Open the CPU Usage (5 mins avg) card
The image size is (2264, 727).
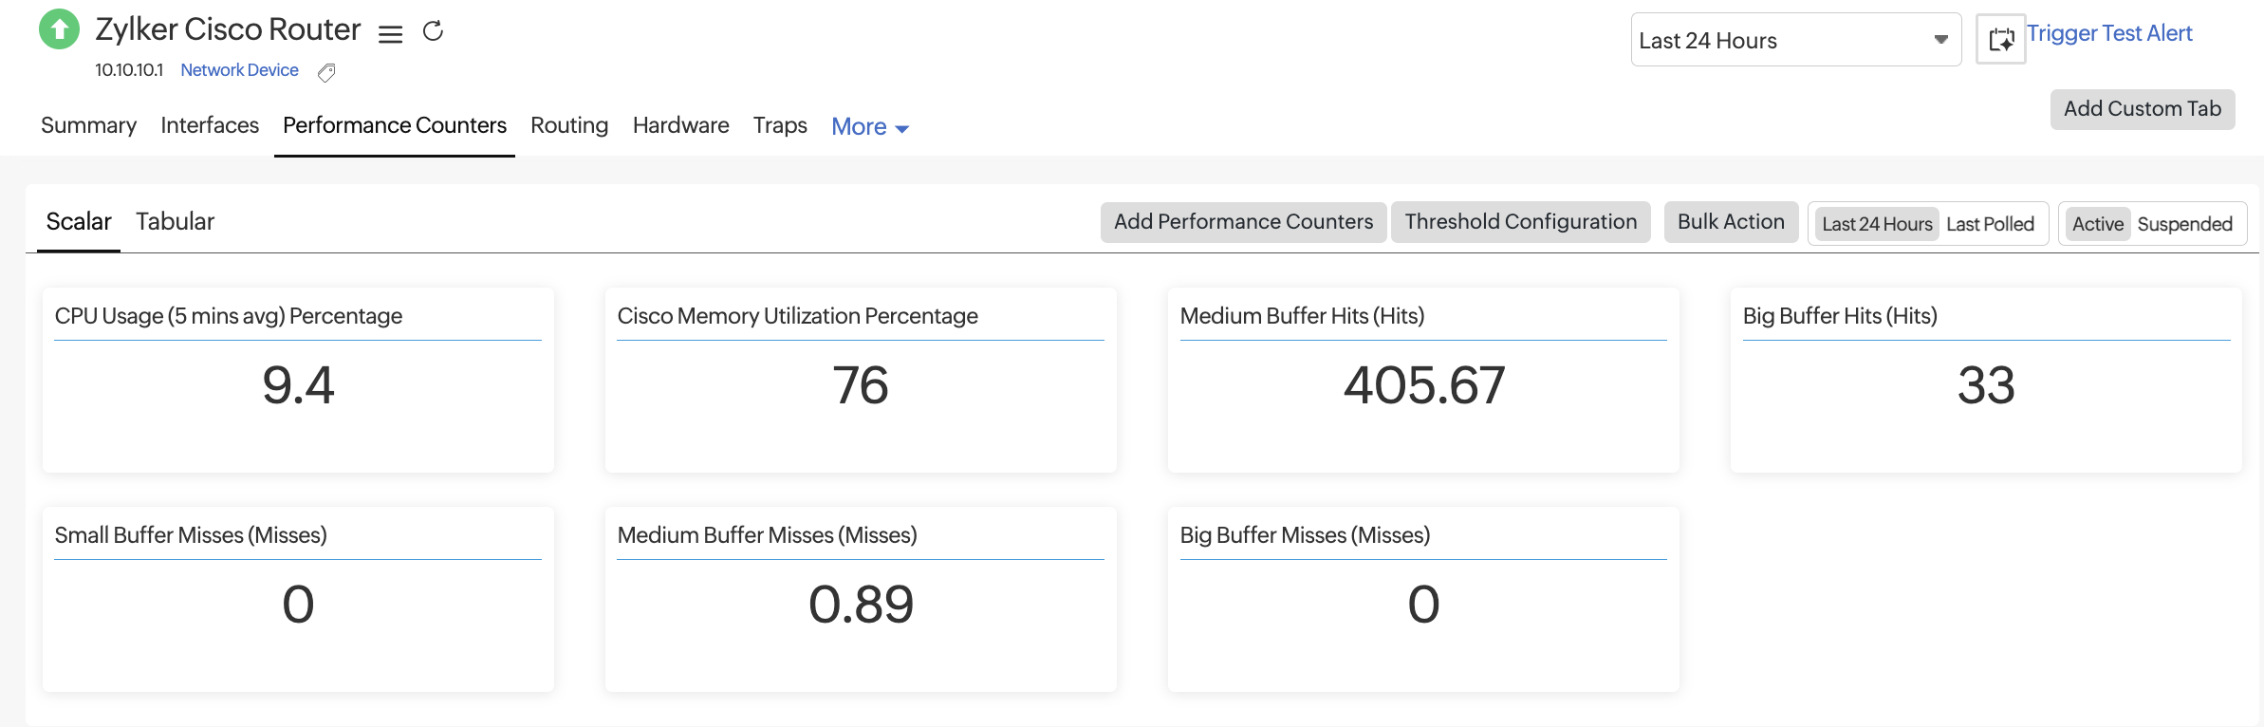[x=298, y=380]
